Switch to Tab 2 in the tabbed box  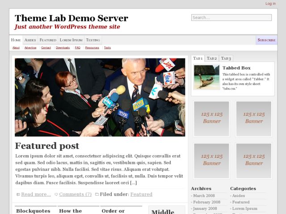point(212,58)
